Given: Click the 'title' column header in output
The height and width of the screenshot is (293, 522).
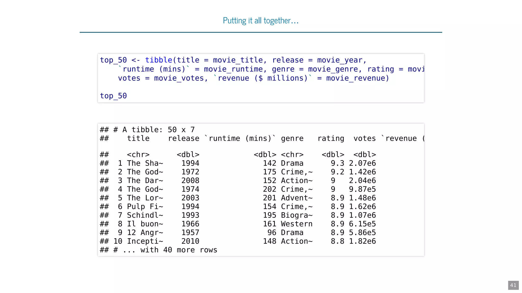Looking at the screenshot, I should point(138,138).
